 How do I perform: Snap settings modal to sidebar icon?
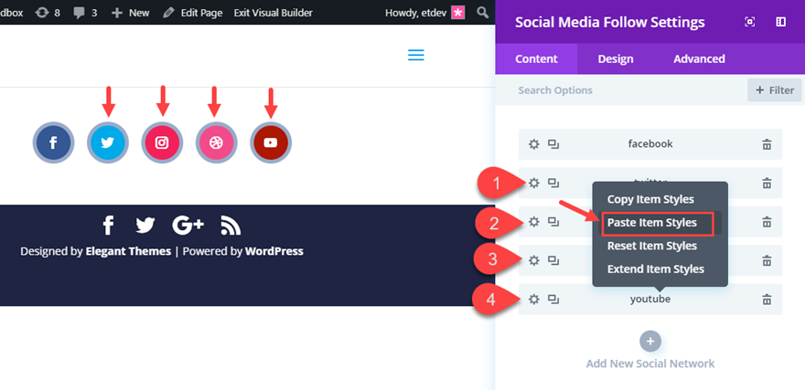781,22
